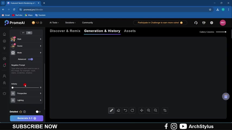Select the eraser tool

coord(118,110)
